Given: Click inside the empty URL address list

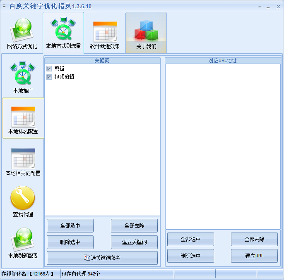Looking at the screenshot, I should (223, 147).
